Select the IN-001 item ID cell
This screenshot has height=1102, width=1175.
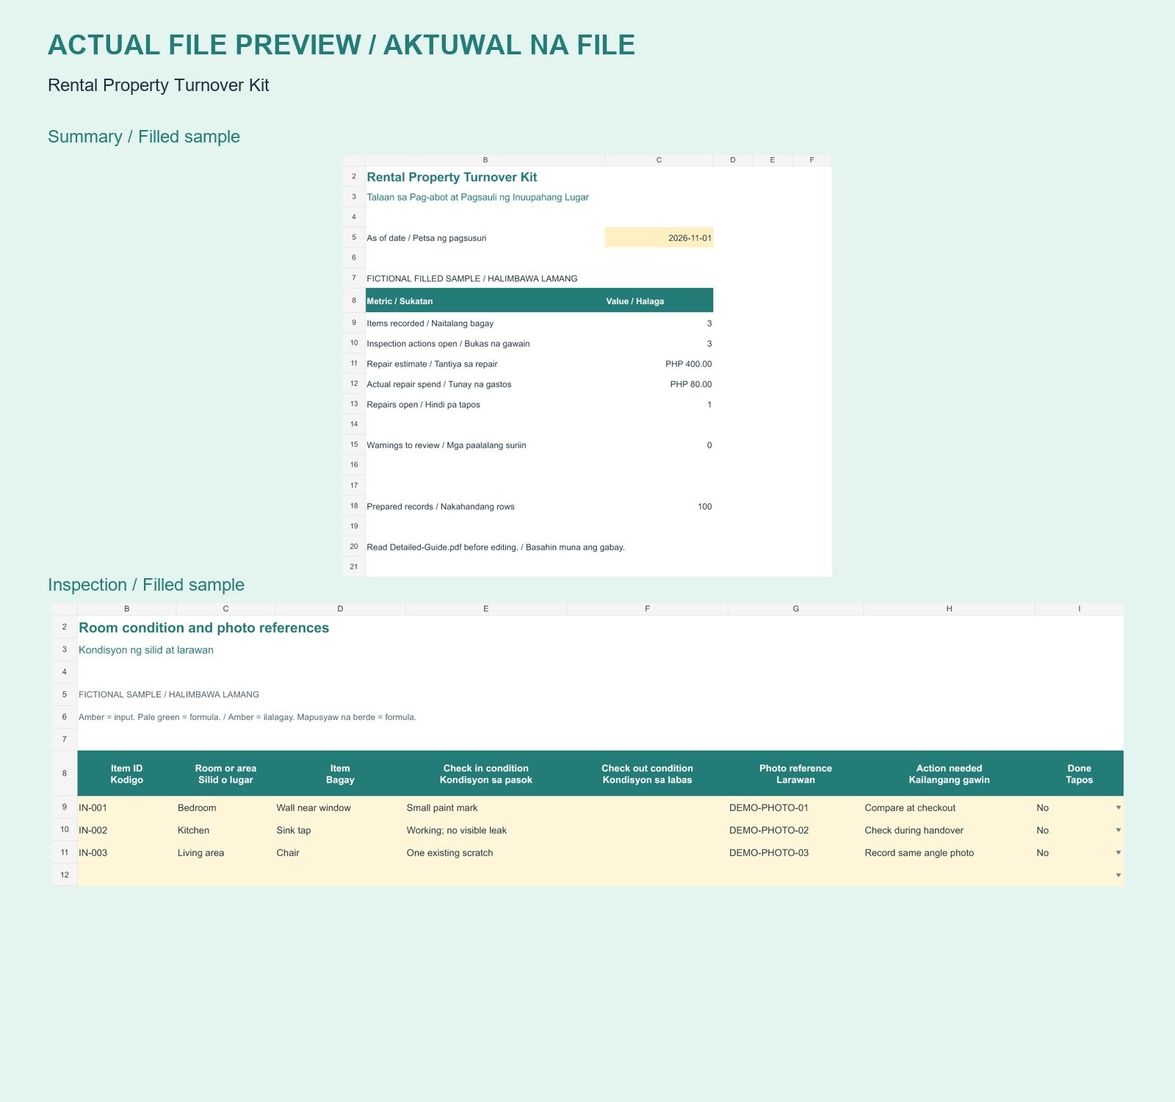[x=127, y=807]
